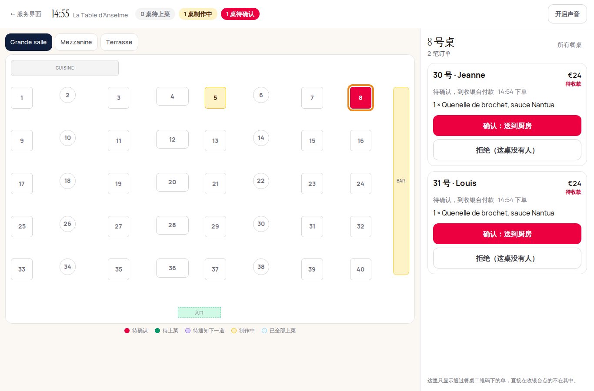Click the 入口 entrance marker
594x391 pixels.
tap(199, 312)
